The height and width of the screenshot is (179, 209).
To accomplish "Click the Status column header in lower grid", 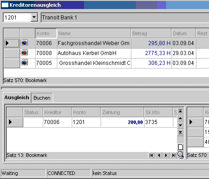I will click(x=33, y=112).
